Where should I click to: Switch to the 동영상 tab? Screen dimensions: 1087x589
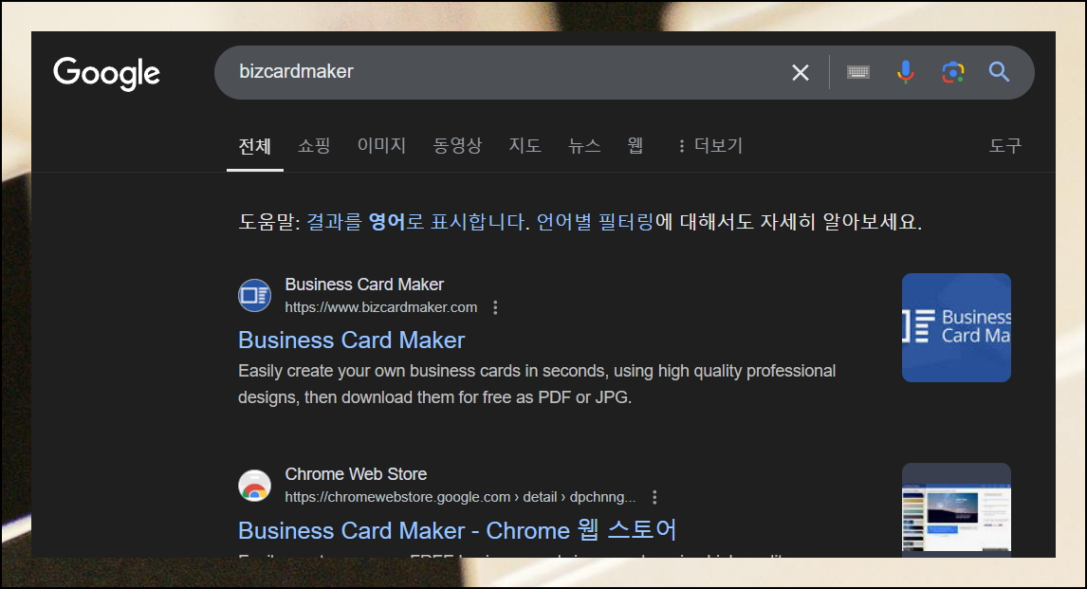(457, 145)
